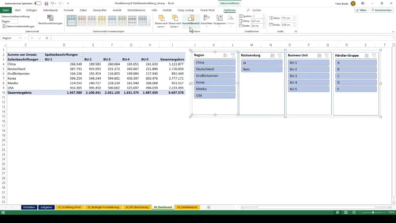Expand the slicer styles gallery
396x223 pixels.
[149, 25]
